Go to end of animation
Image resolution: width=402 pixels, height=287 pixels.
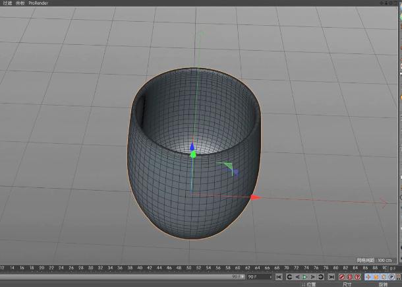[x=331, y=277]
